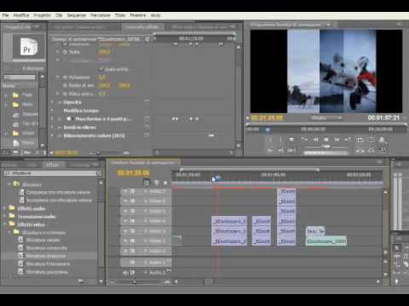This screenshot has height=306, width=409.
Task: Open the trim monitor button
Action: click(383, 150)
